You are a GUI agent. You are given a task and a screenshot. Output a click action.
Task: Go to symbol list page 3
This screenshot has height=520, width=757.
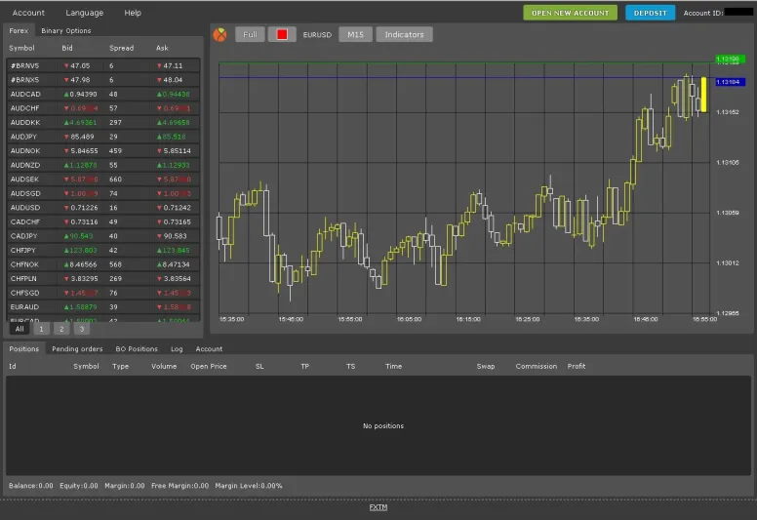pyautogui.click(x=81, y=329)
